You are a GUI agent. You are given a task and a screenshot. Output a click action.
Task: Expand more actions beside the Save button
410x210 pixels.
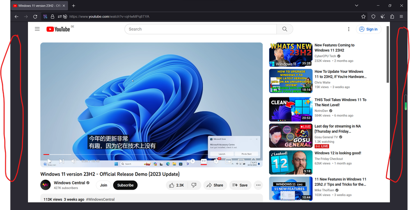[x=258, y=185]
